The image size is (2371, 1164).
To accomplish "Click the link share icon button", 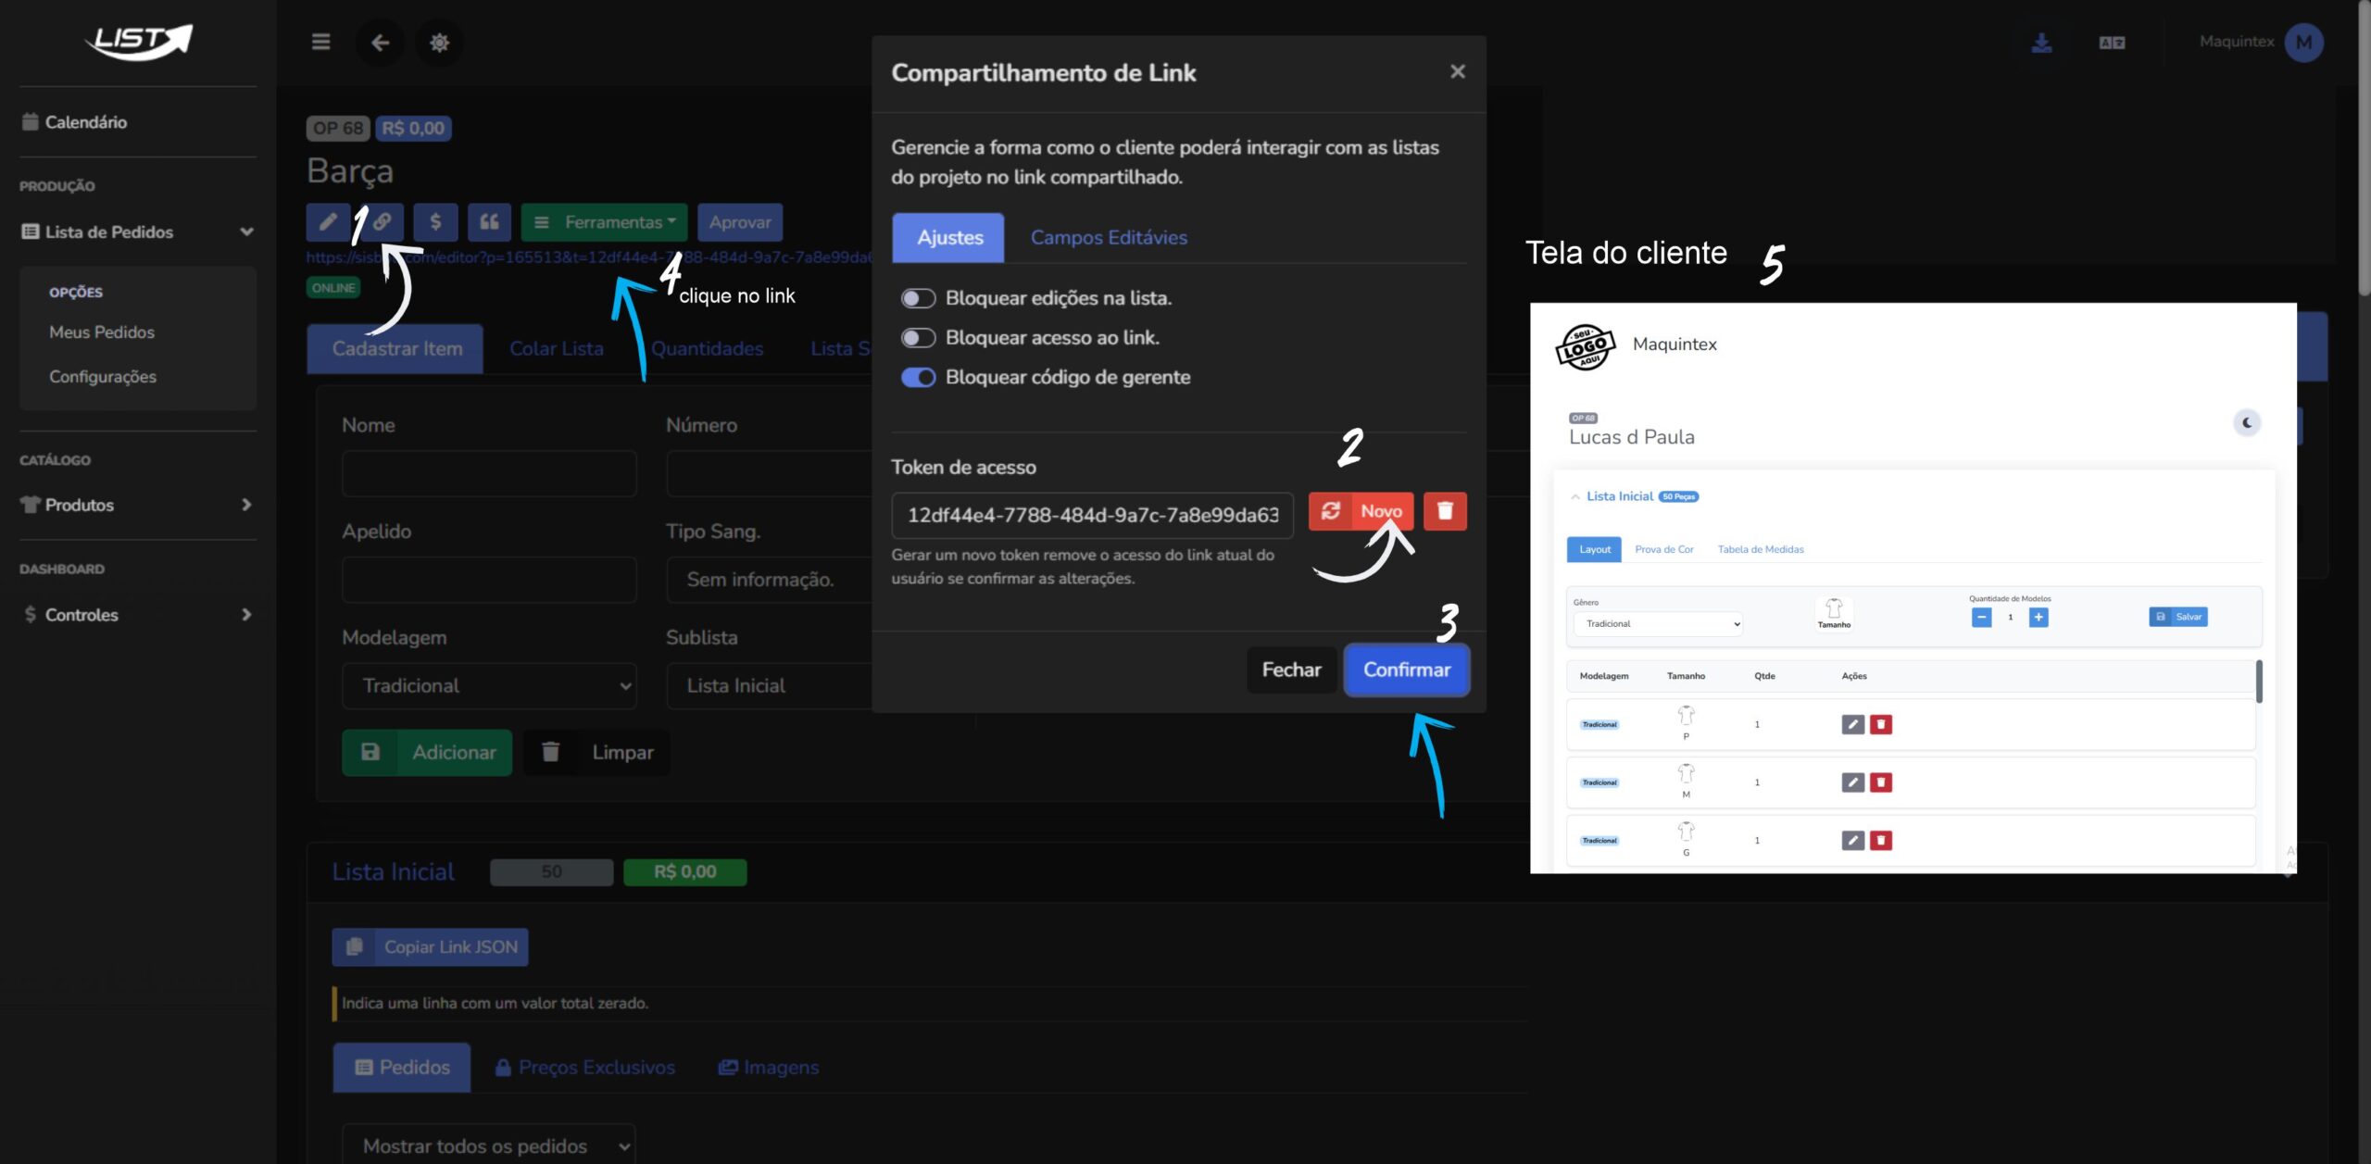I will (x=383, y=222).
